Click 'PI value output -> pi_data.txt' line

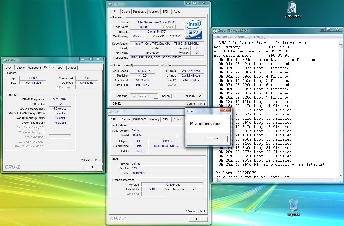coord(272,164)
